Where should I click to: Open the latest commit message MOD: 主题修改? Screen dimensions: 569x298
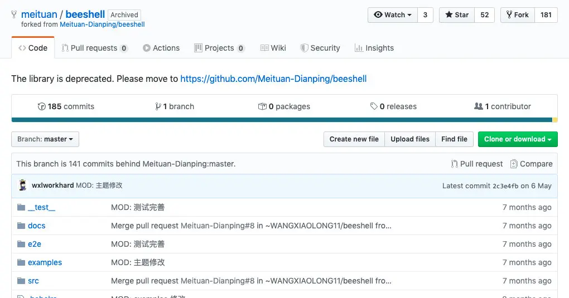tap(99, 185)
